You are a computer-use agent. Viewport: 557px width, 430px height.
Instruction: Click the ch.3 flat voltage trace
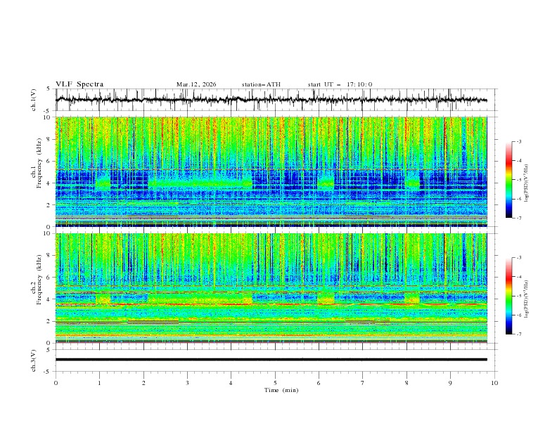pos(271,360)
